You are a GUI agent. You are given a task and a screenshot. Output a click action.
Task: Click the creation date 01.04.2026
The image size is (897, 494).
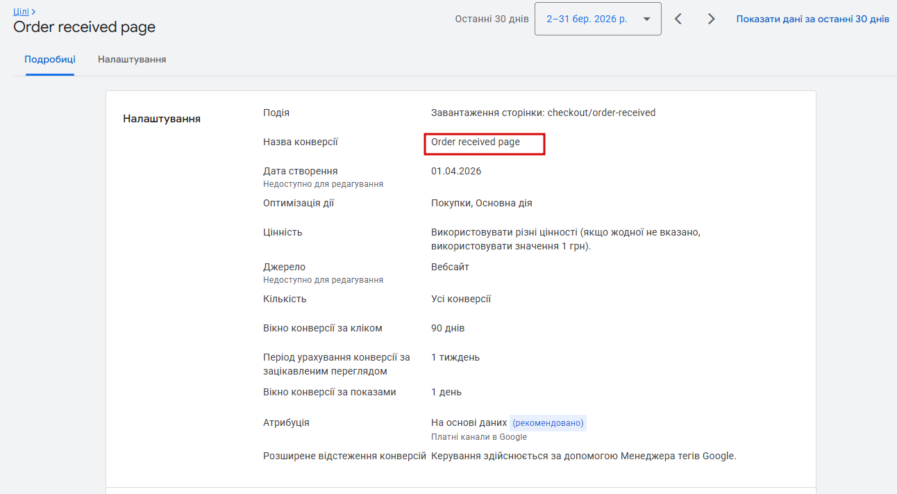pyautogui.click(x=456, y=171)
